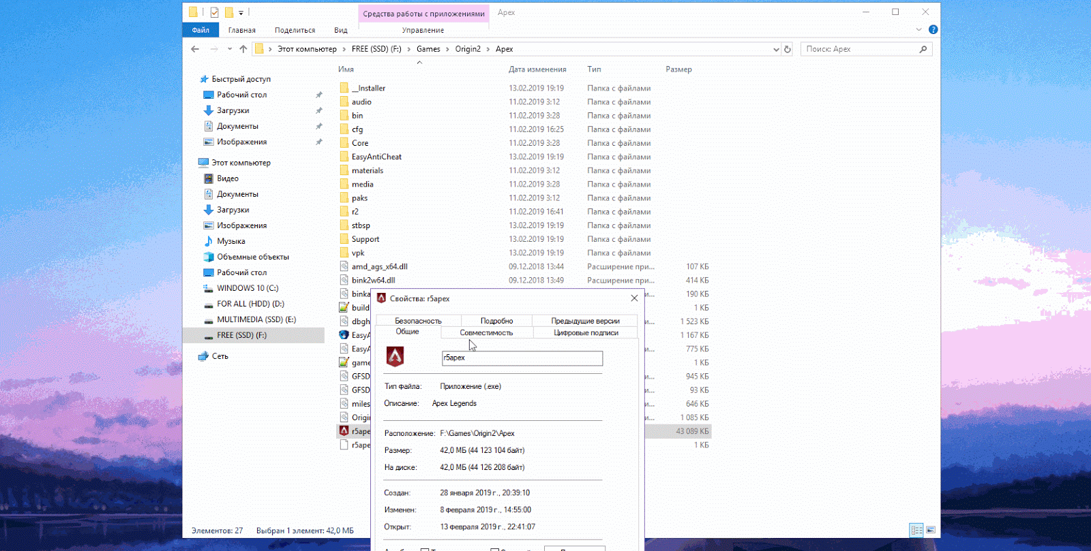
Task: Select WINDOWS 10 (C:) drive in sidebar
Action: pyautogui.click(x=248, y=288)
